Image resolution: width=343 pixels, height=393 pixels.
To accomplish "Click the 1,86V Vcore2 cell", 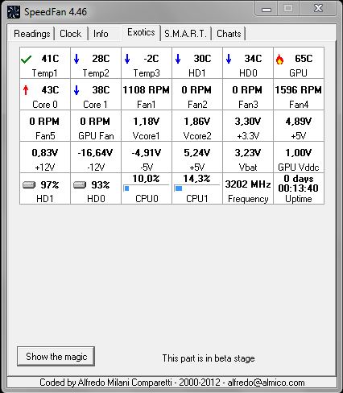I will tap(197, 126).
